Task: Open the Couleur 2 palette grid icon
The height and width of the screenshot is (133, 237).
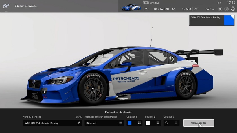Action: pos(158,123)
